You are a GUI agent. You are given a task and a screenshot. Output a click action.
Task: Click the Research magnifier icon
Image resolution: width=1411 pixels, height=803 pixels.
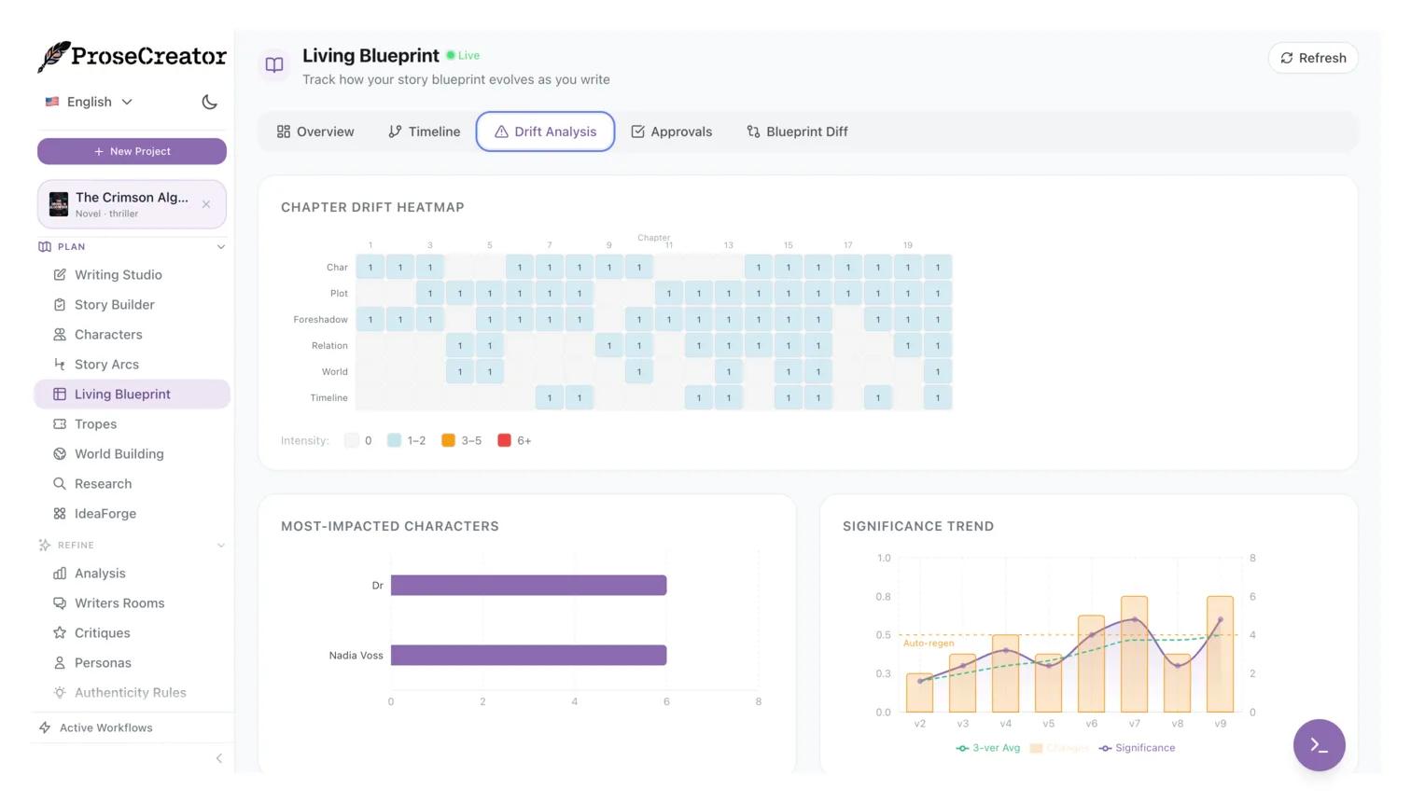click(x=60, y=484)
